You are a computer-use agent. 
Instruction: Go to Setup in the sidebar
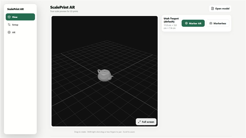click(x=20, y=25)
